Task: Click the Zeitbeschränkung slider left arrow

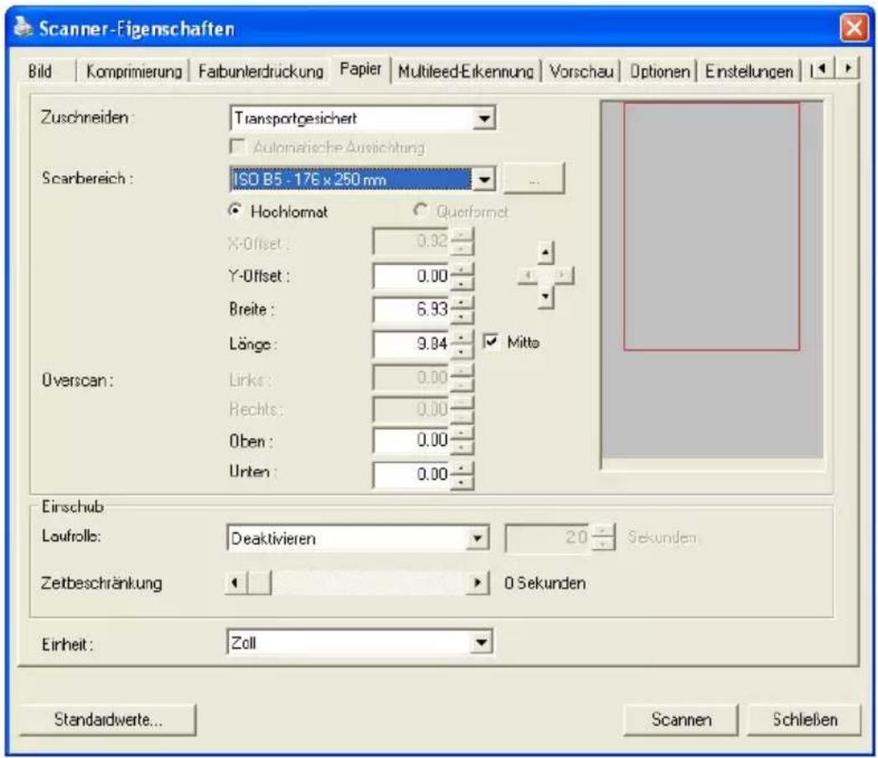Action: pyautogui.click(x=235, y=583)
